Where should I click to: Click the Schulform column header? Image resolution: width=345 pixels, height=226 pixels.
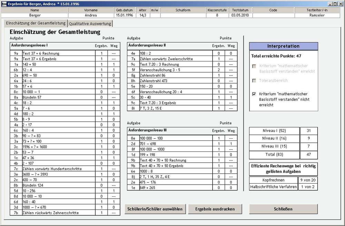(183, 10)
